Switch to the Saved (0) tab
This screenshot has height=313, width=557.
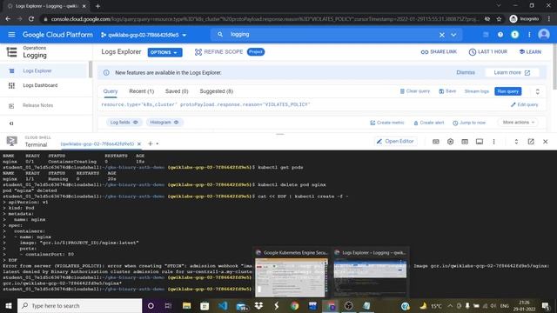(x=177, y=91)
